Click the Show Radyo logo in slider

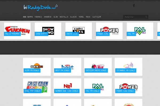[48, 31]
